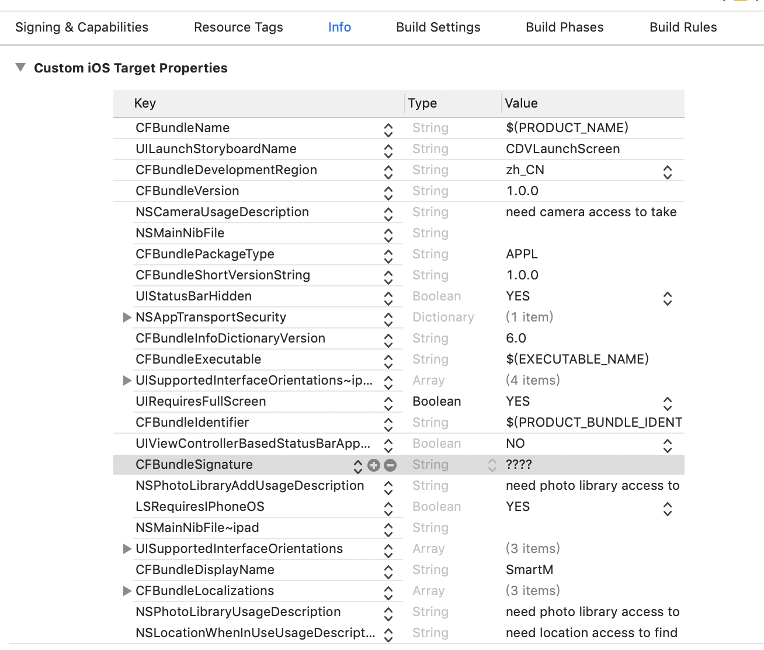Open the Signing & Capabilities tab
The height and width of the screenshot is (650, 764).
[82, 27]
